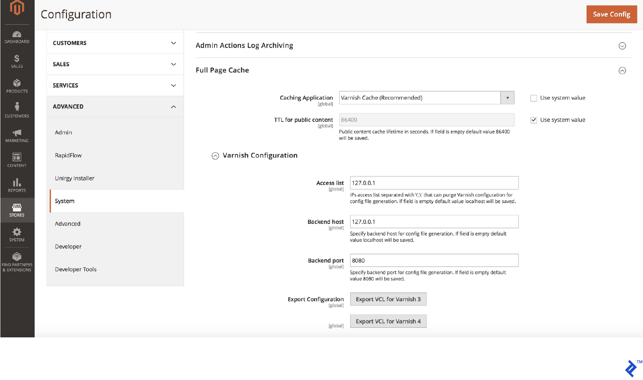Open the Marketing section

click(x=17, y=135)
